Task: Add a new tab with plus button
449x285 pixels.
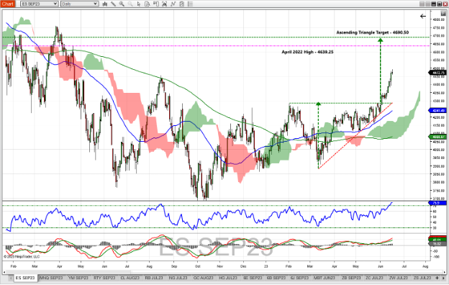Action: 437,278
